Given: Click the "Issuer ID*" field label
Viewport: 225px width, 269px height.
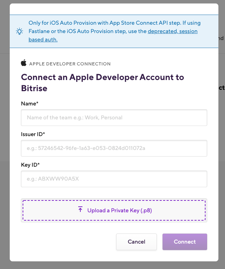Looking at the screenshot, I should pos(33,134).
